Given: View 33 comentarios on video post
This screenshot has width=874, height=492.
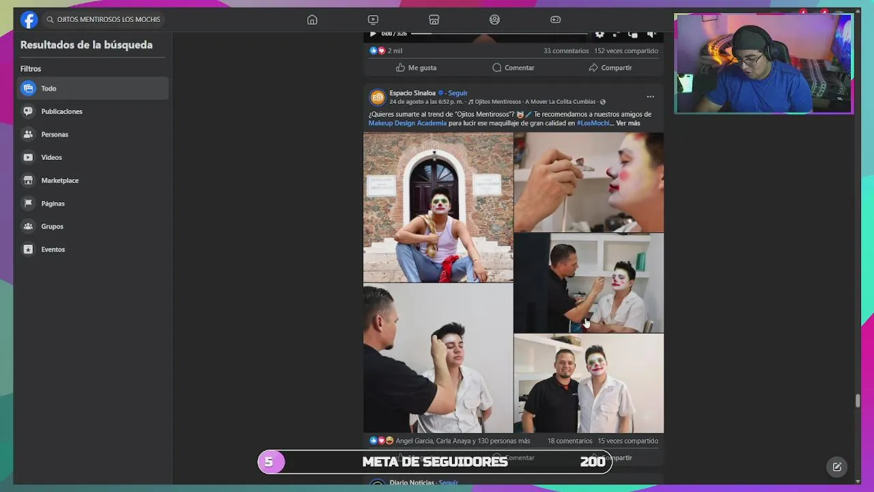Looking at the screenshot, I should [566, 51].
